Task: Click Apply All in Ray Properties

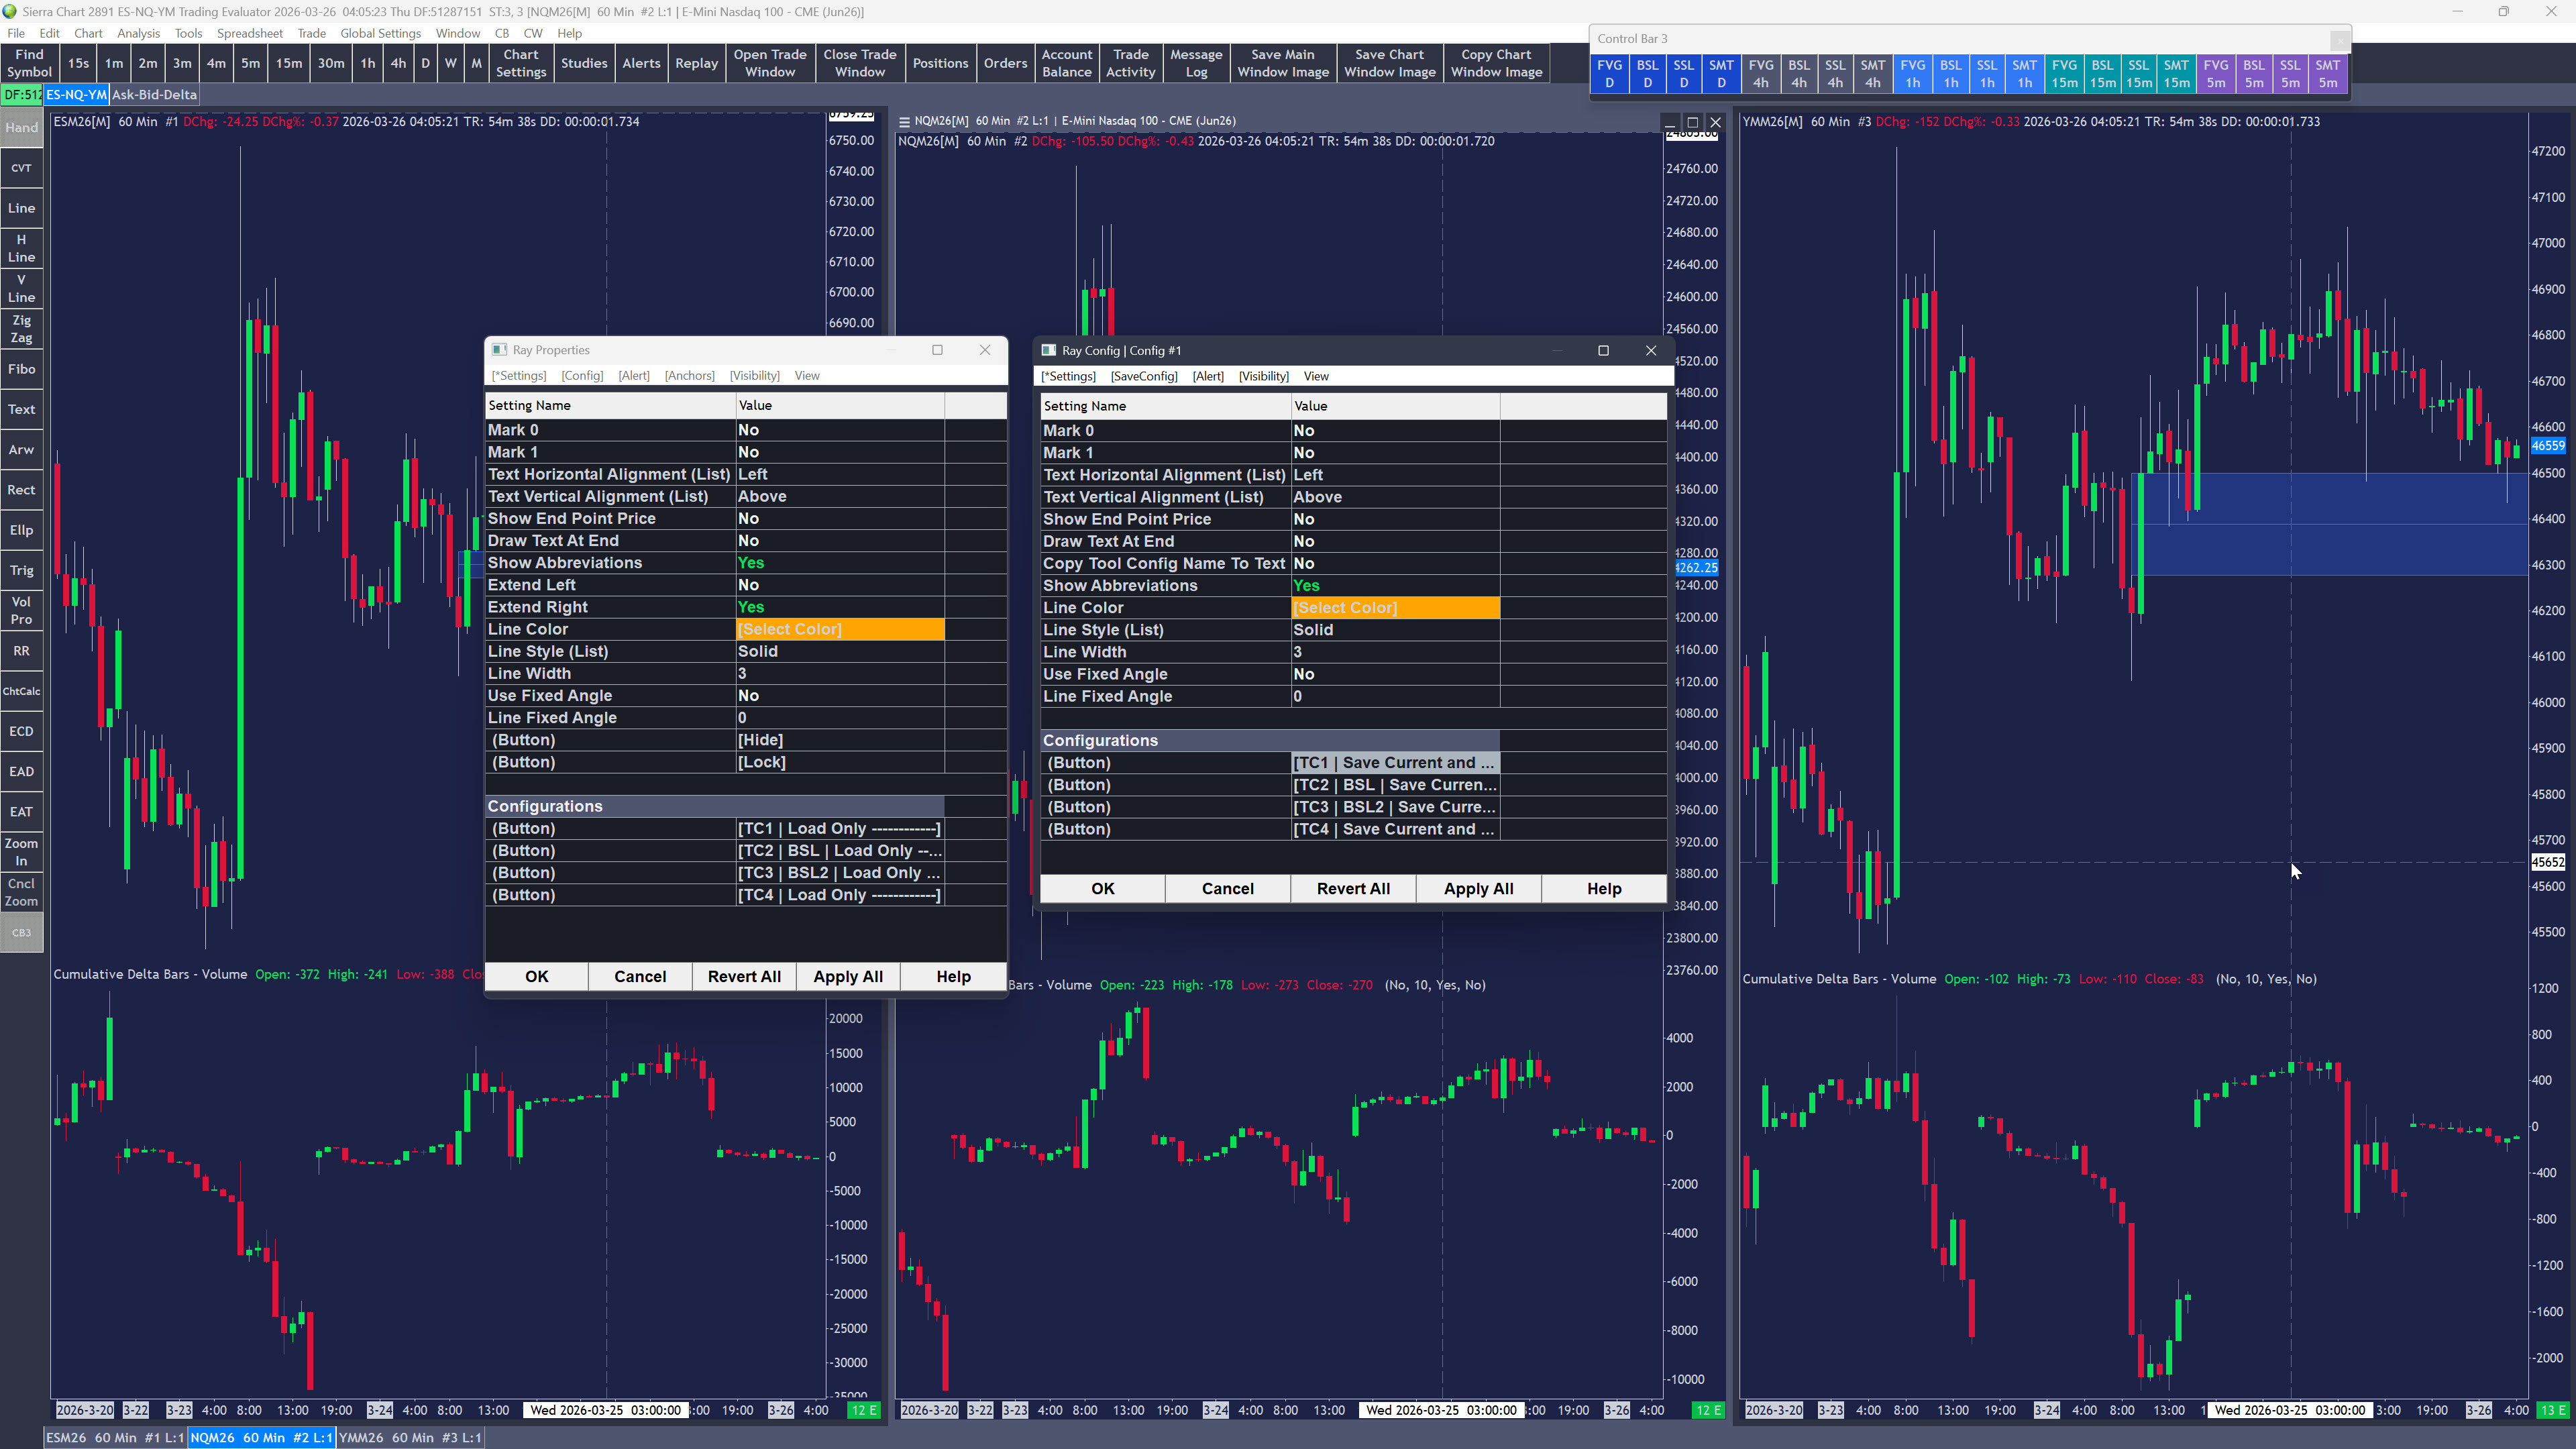Action: [847, 977]
